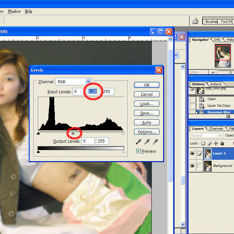Open the Actions tab
The width and height of the screenshot is (234, 234).
216,84
